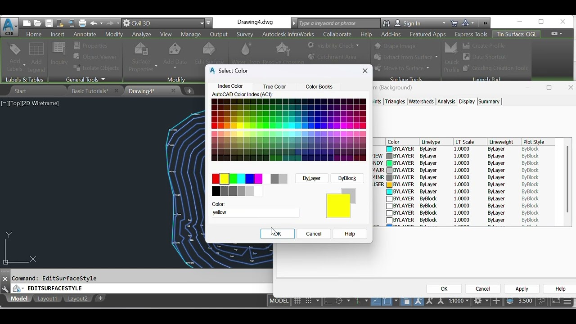Switch to the Basic Tutorials drawing tab

(90, 91)
